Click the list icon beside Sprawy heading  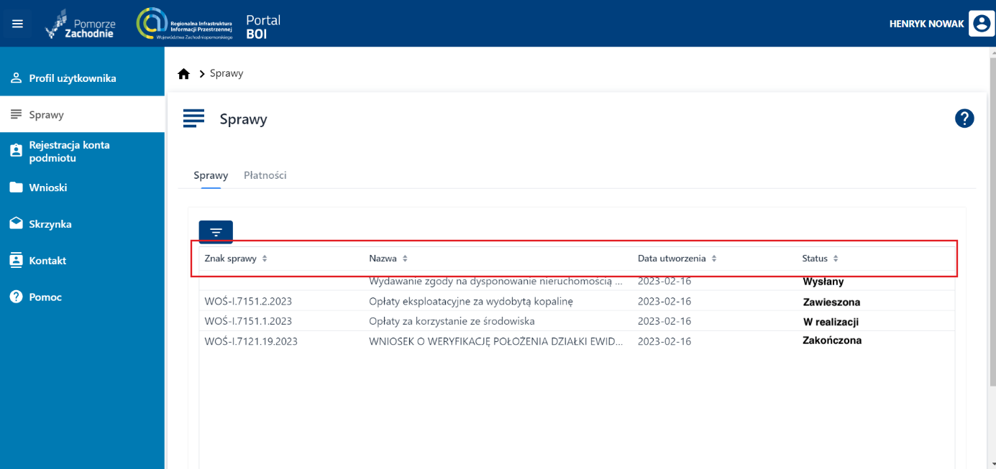pyautogui.click(x=194, y=119)
